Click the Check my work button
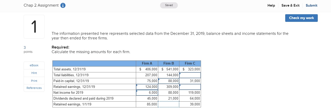The height and width of the screenshot is (110, 331). [301, 18]
